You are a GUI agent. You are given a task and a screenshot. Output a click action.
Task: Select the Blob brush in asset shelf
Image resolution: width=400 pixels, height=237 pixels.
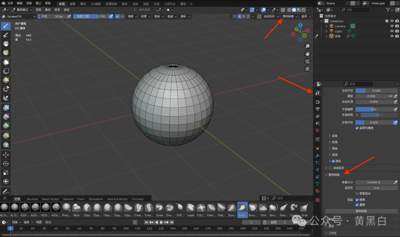pyautogui.click(x=77, y=208)
